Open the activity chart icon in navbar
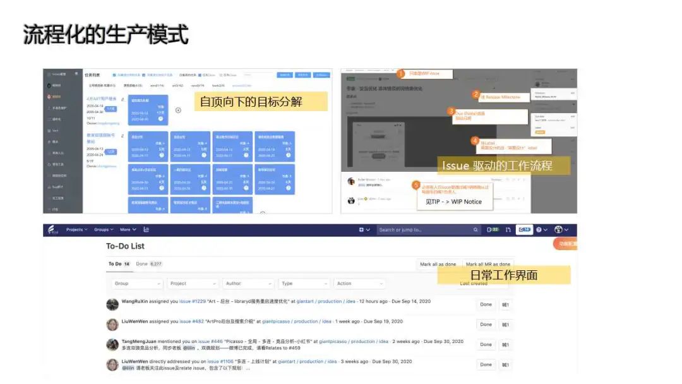This screenshot has height=384, width=682. [146, 230]
